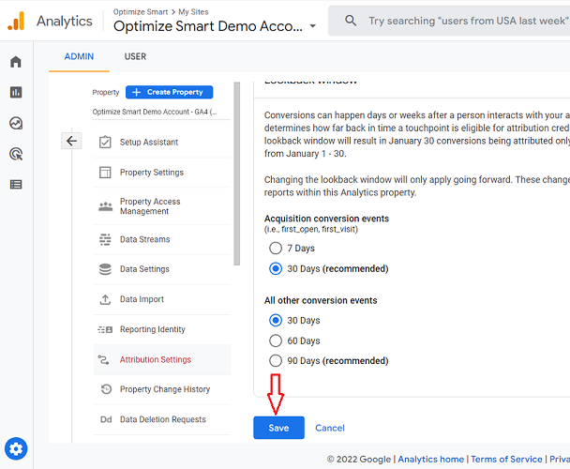Click the Data Import upload icon

[105, 299]
